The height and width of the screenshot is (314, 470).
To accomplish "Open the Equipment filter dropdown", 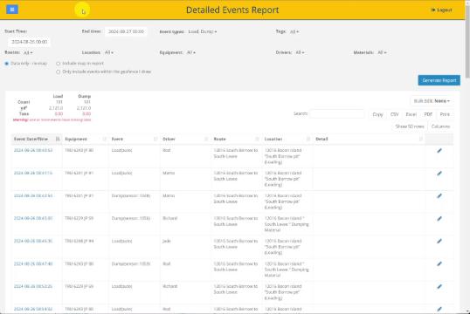I will point(191,52).
